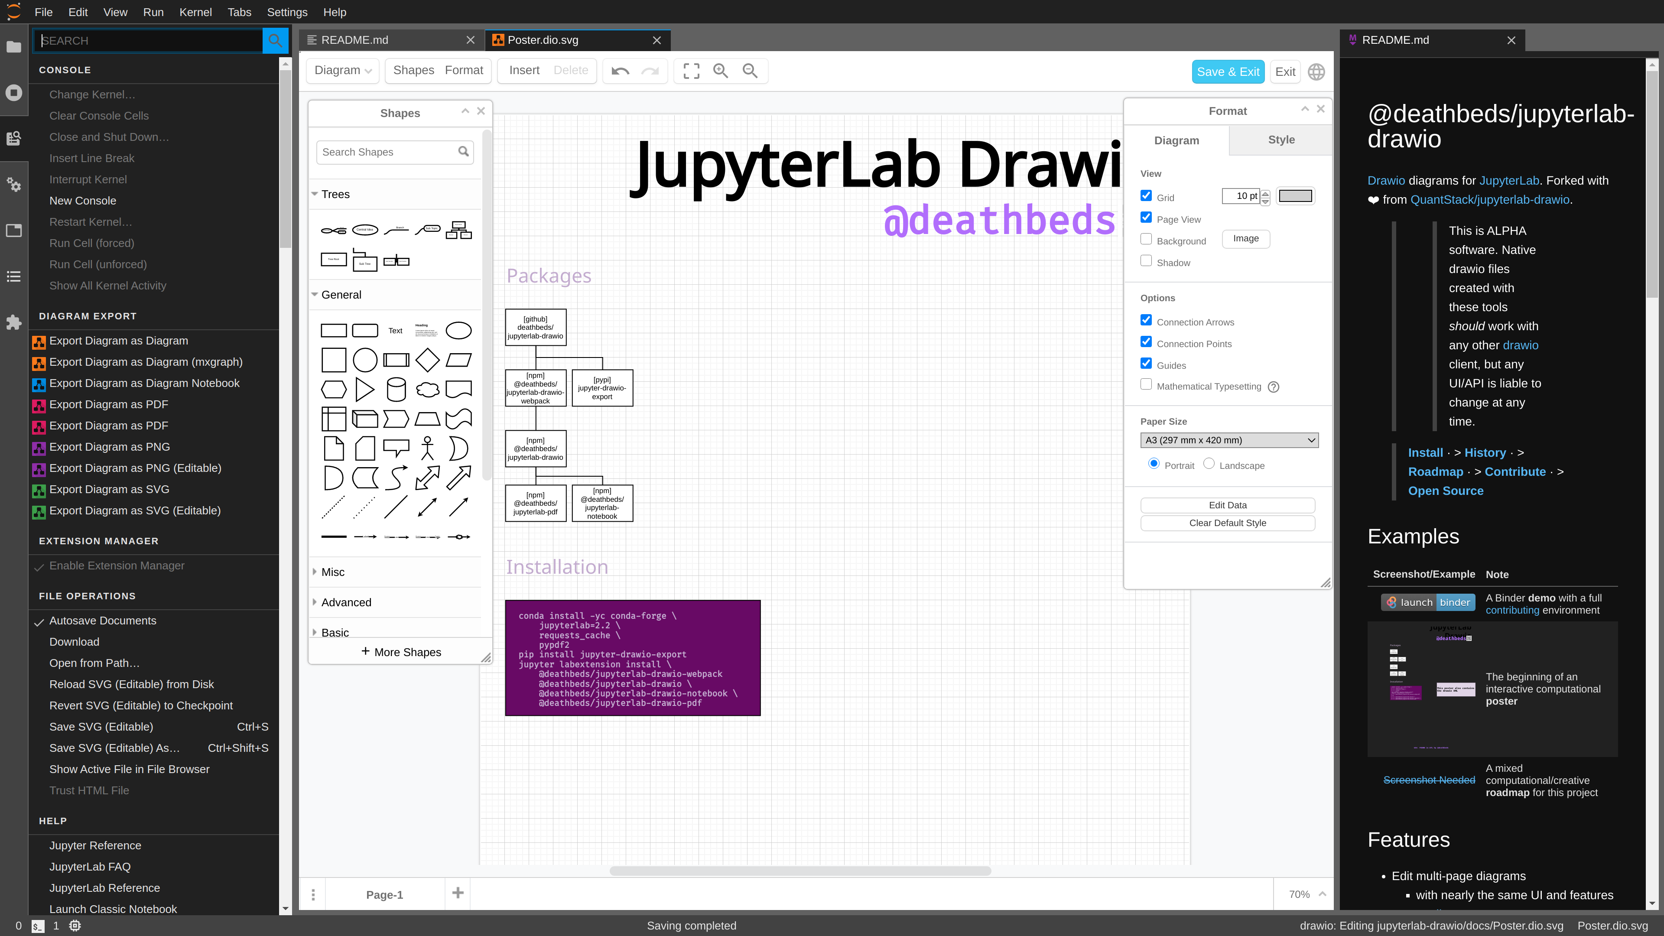Image resolution: width=1664 pixels, height=936 pixels.
Task: Open the property inspector gears icon
Action: pyautogui.click(x=13, y=184)
